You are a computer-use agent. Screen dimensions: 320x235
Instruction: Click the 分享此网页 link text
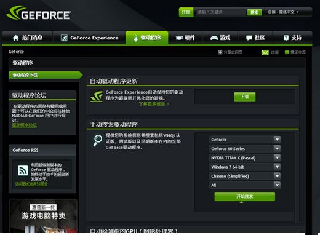pos(233,52)
